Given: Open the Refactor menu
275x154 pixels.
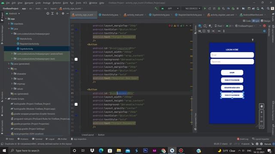Looking at the screenshot, I should (57, 3).
